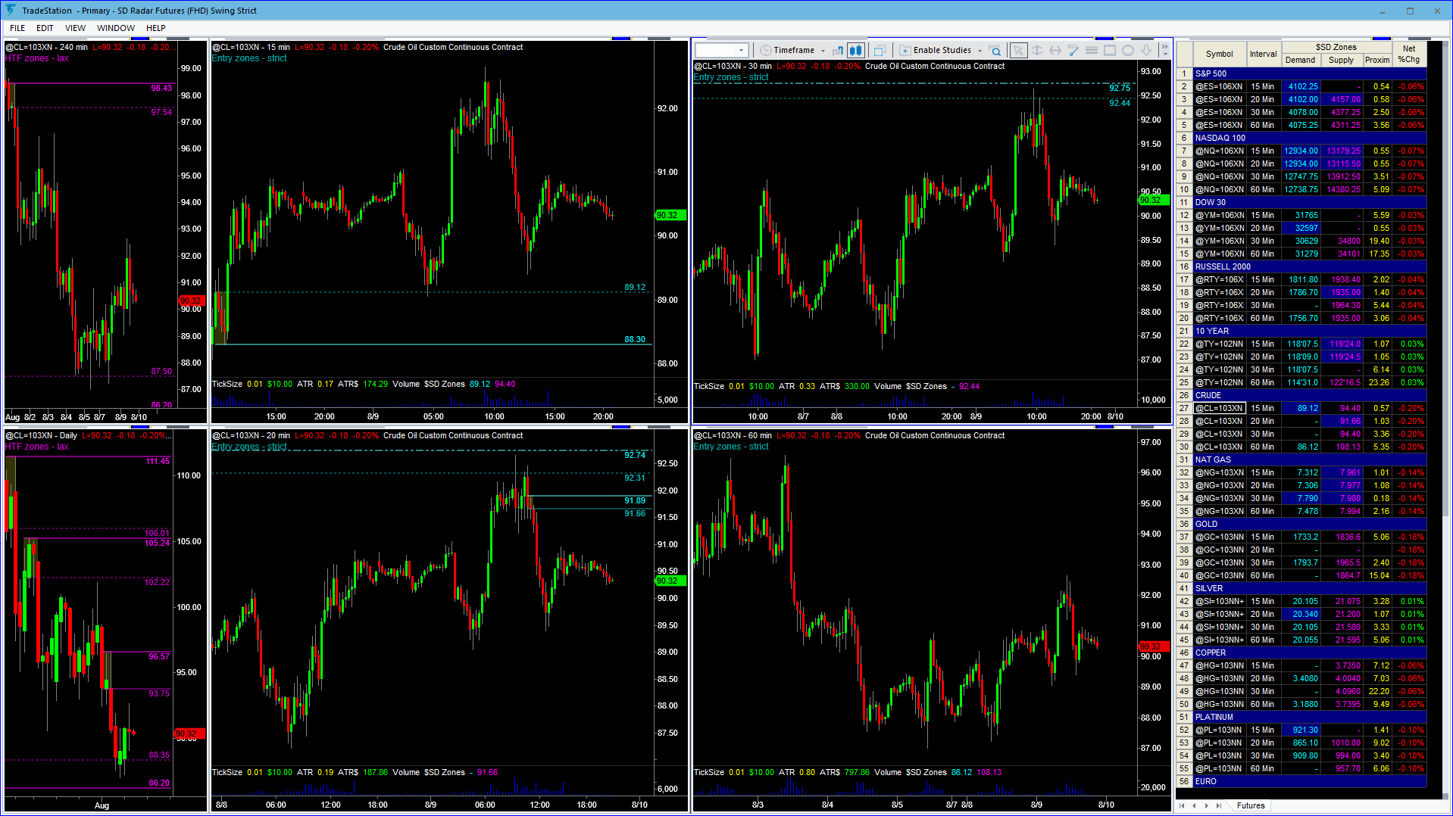Open the HELP menu
Screen dimensions: 1453x816
pyautogui.click(x=155, y=28)
